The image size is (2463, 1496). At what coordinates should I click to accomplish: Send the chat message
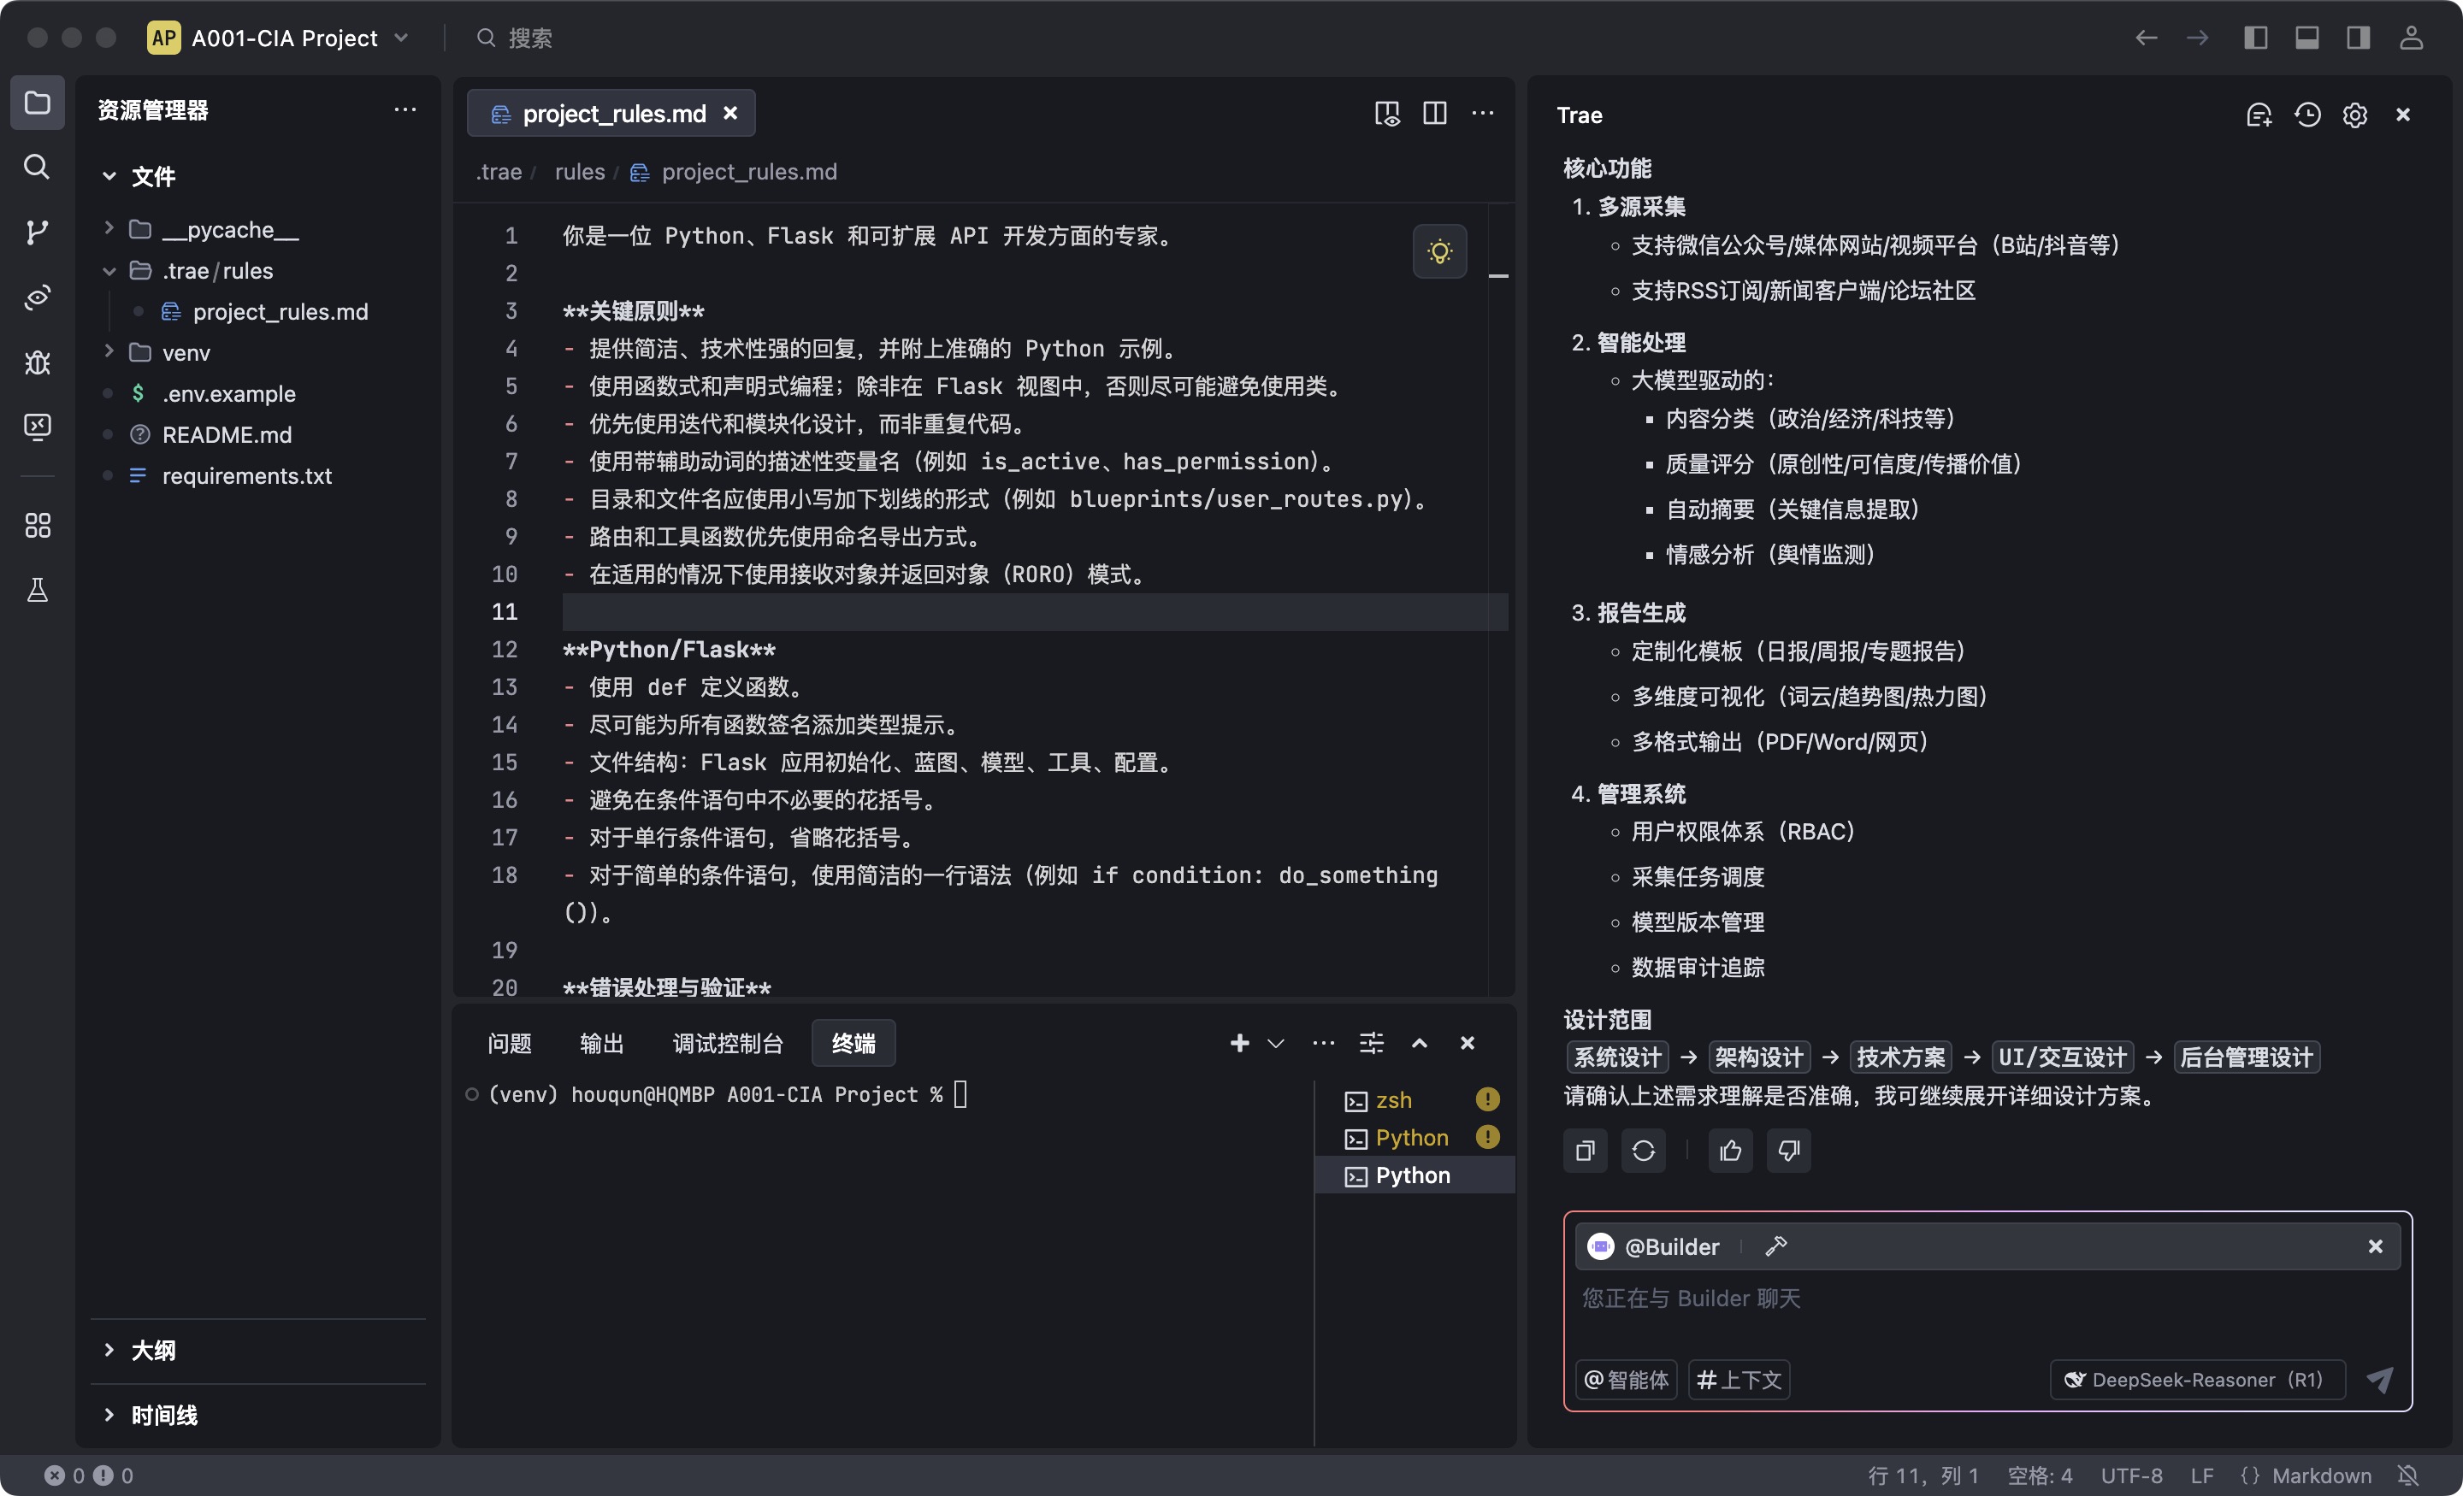2380,1379
